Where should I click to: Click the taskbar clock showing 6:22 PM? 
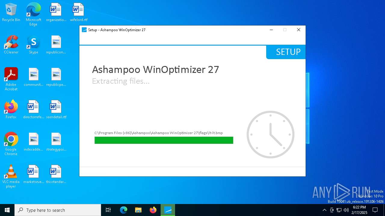(359, 210)
